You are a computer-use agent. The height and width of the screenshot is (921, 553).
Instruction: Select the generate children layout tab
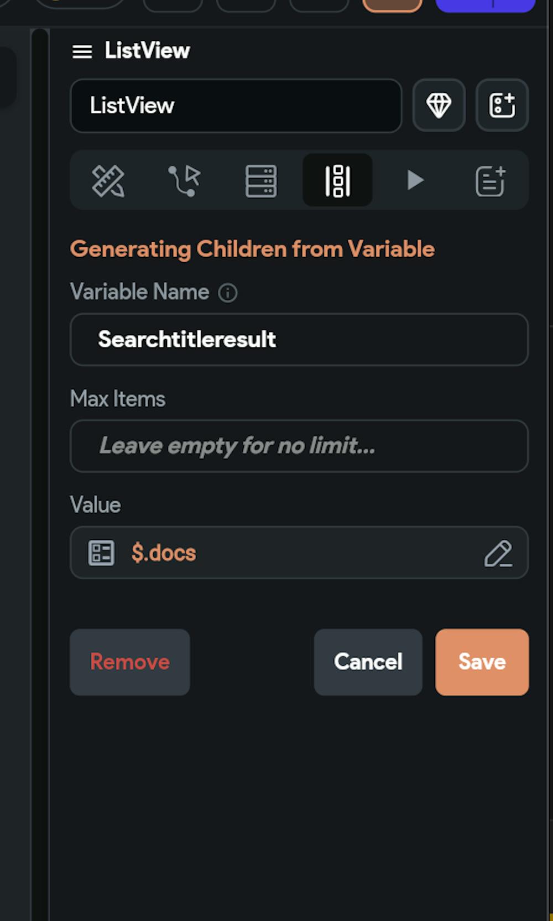pos(337,180)
